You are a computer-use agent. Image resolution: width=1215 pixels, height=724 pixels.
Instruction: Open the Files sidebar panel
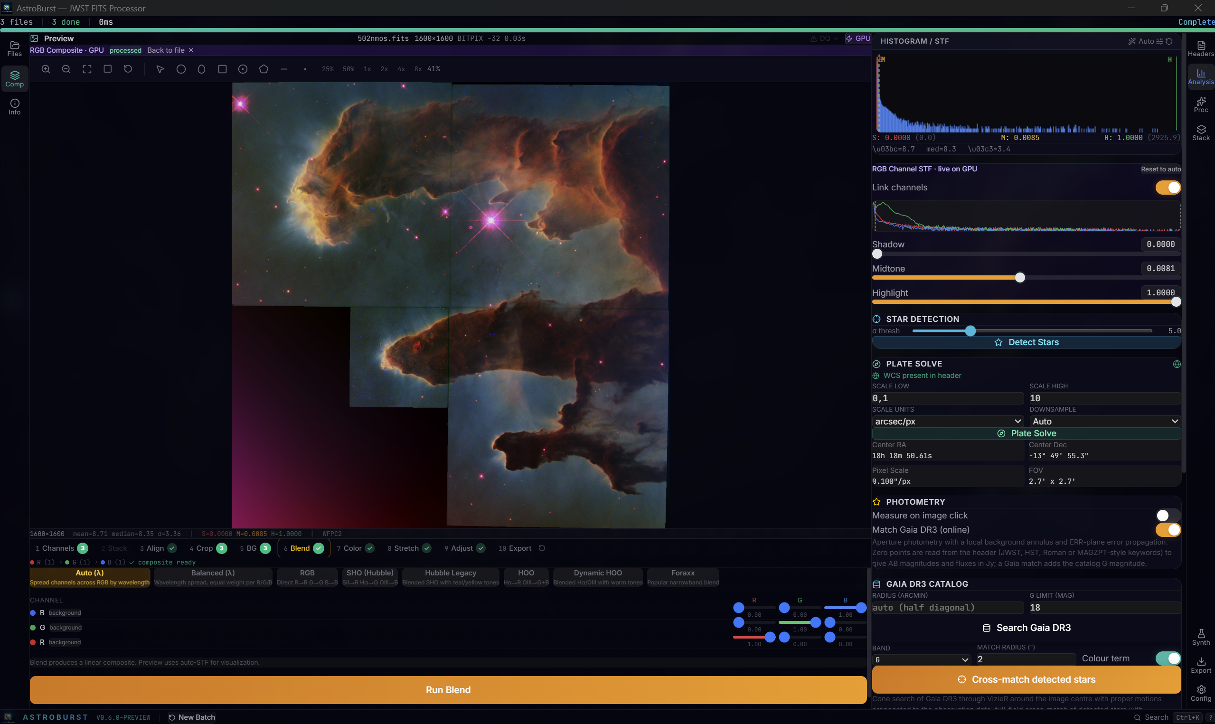[x=15, y=49]
